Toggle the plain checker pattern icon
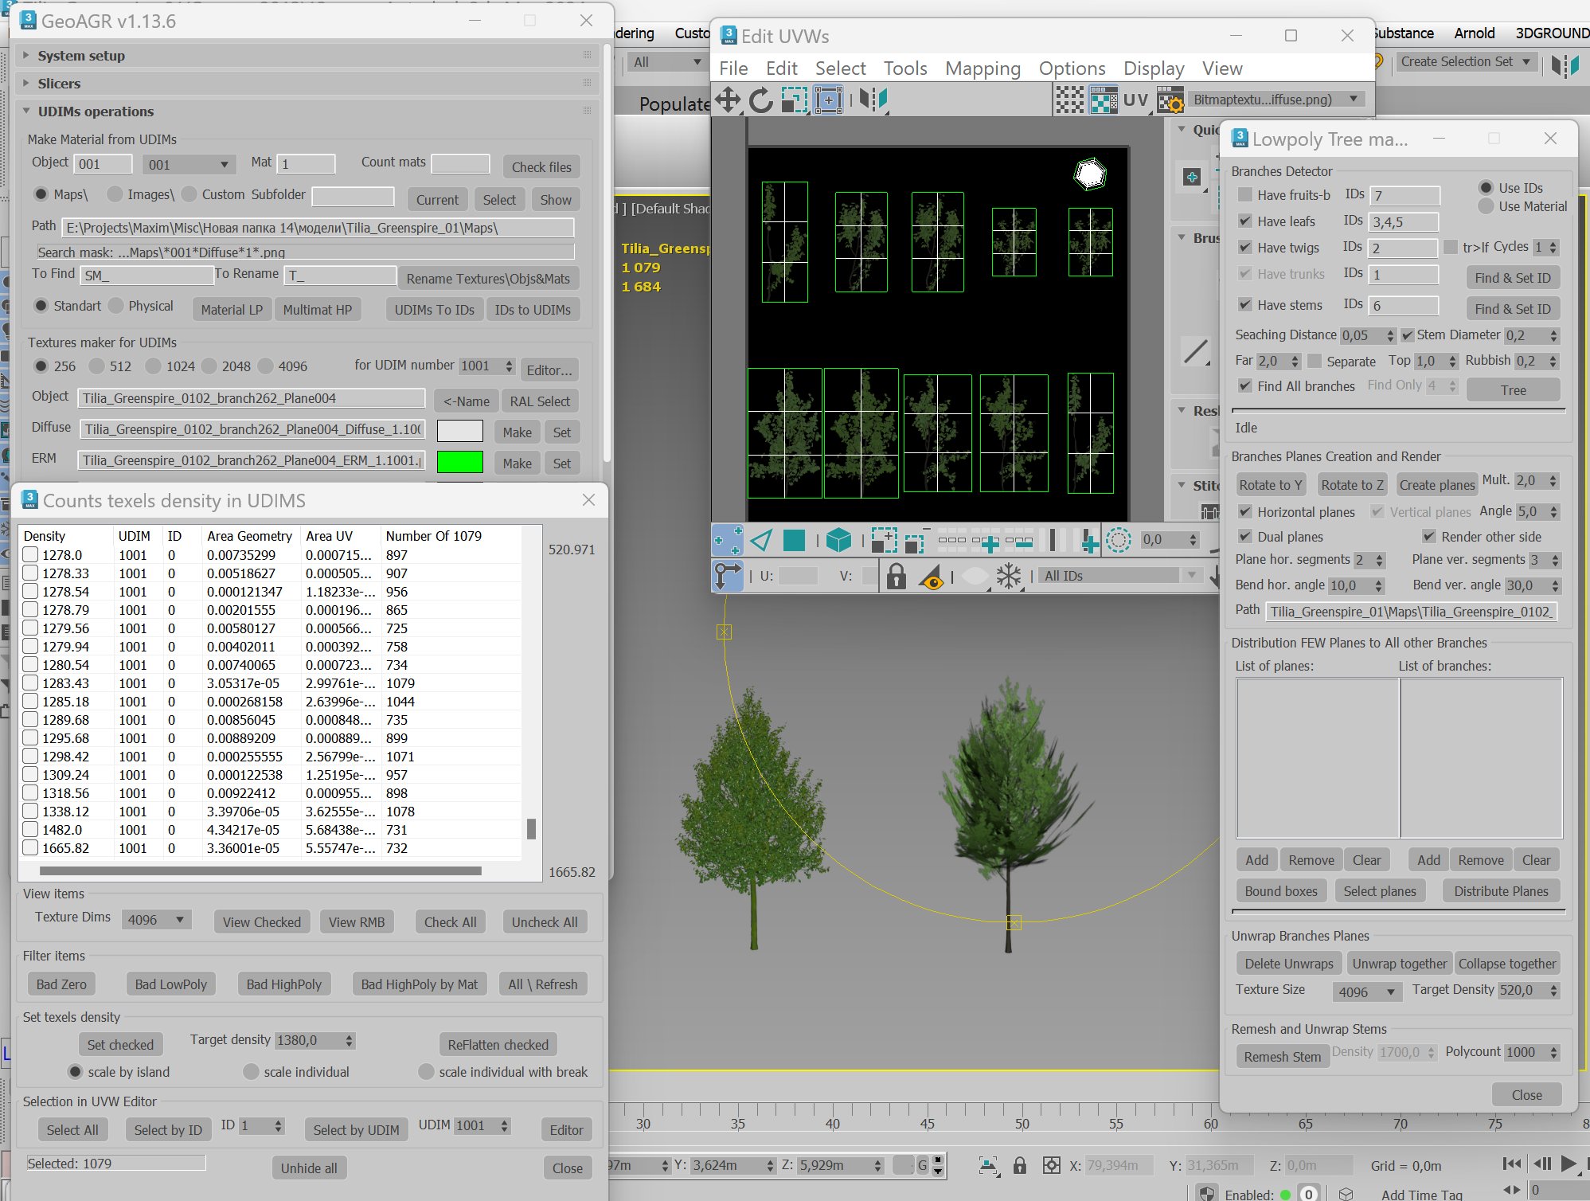Viewport: 1590px width, 1201px height. [x=1069, y=100]
